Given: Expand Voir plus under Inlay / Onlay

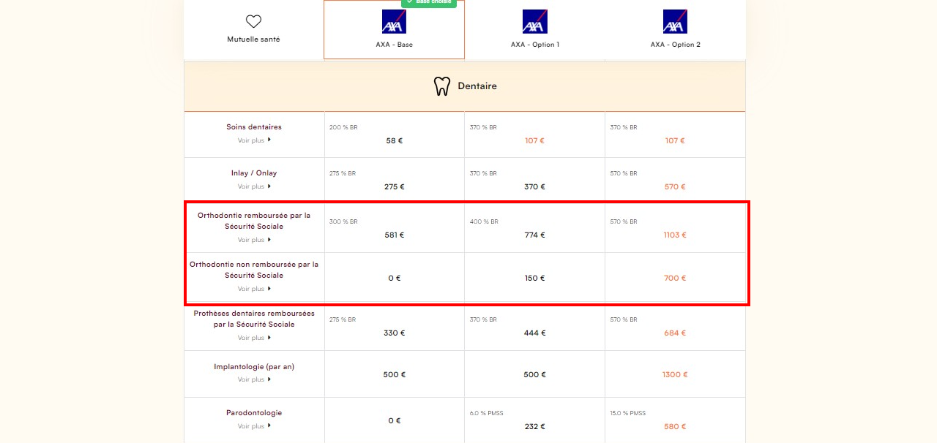Looking at the screenshot, I should (254, 186).
